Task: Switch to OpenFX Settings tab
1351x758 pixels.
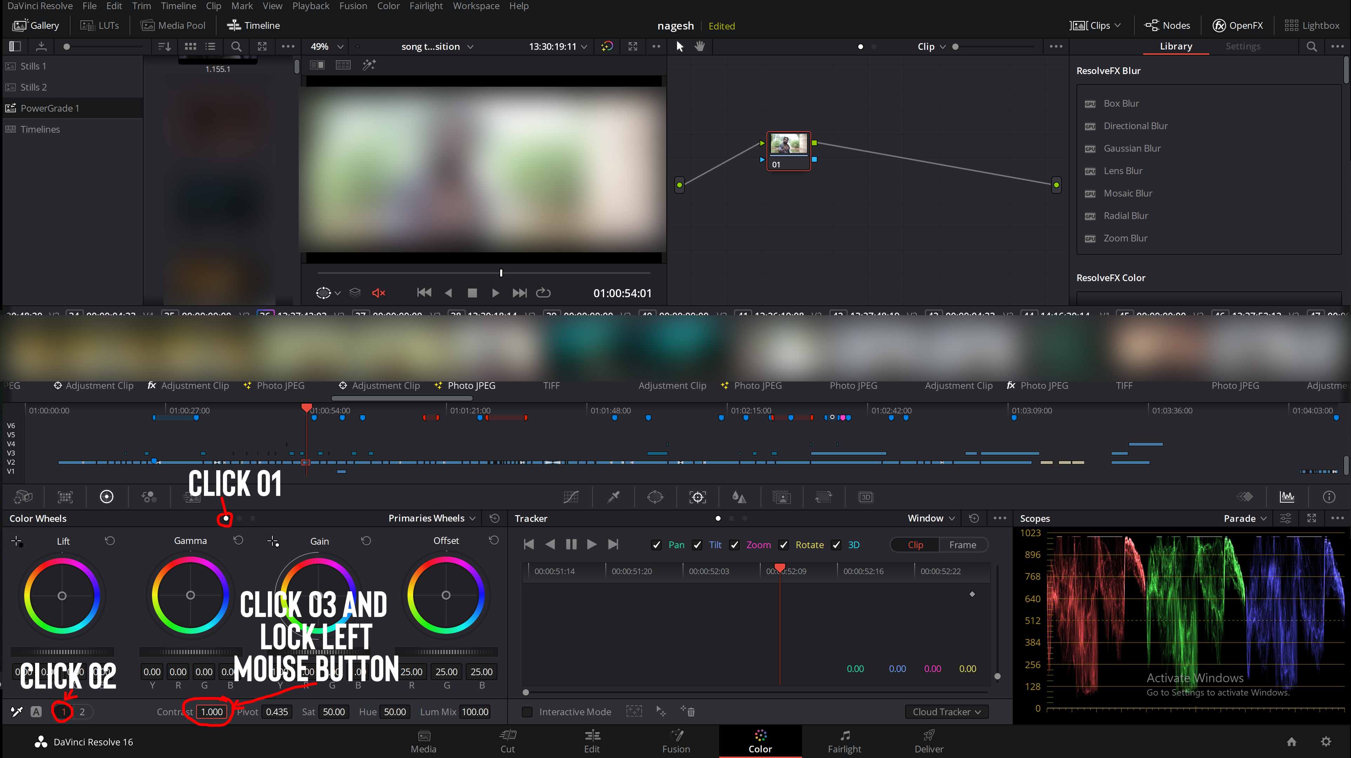Action: tap(1243, 46)
